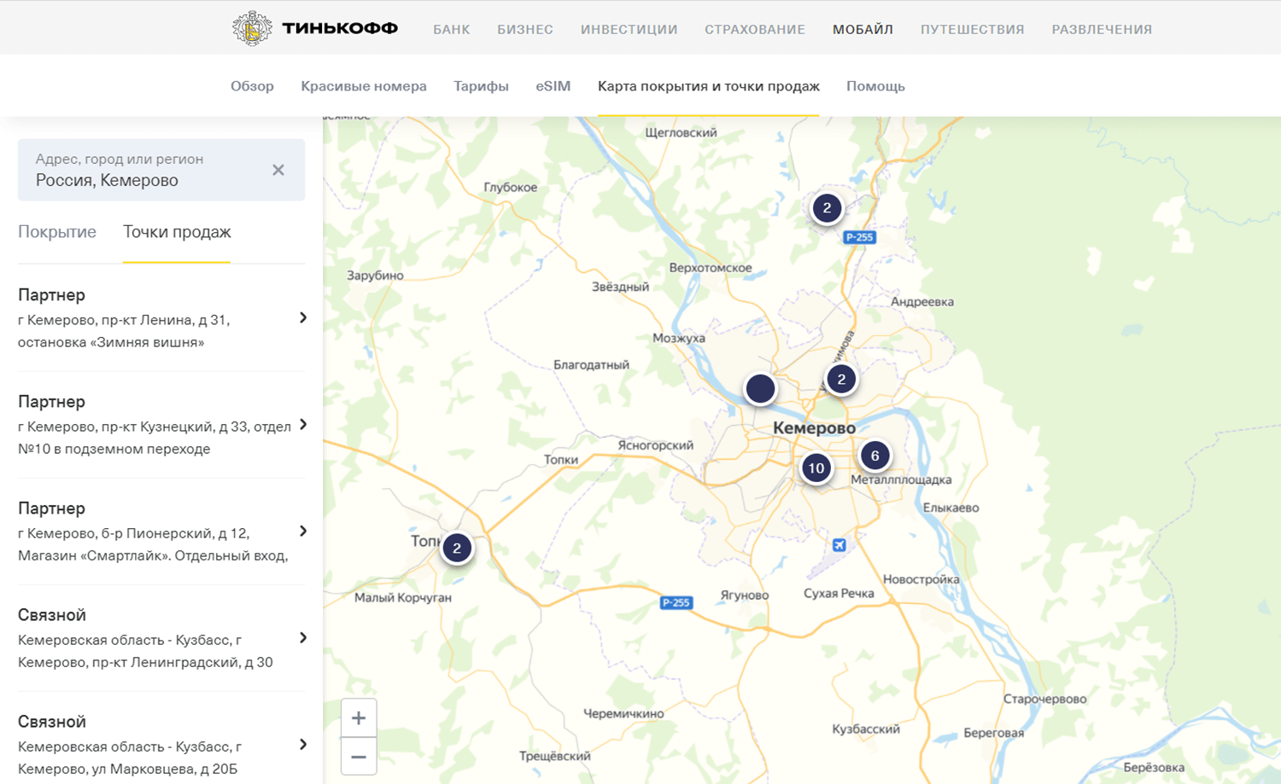Viewport: 1281px width, 784px height.
Task: Click the Сухая Речка label on map
Action: [x=839, y=594]
